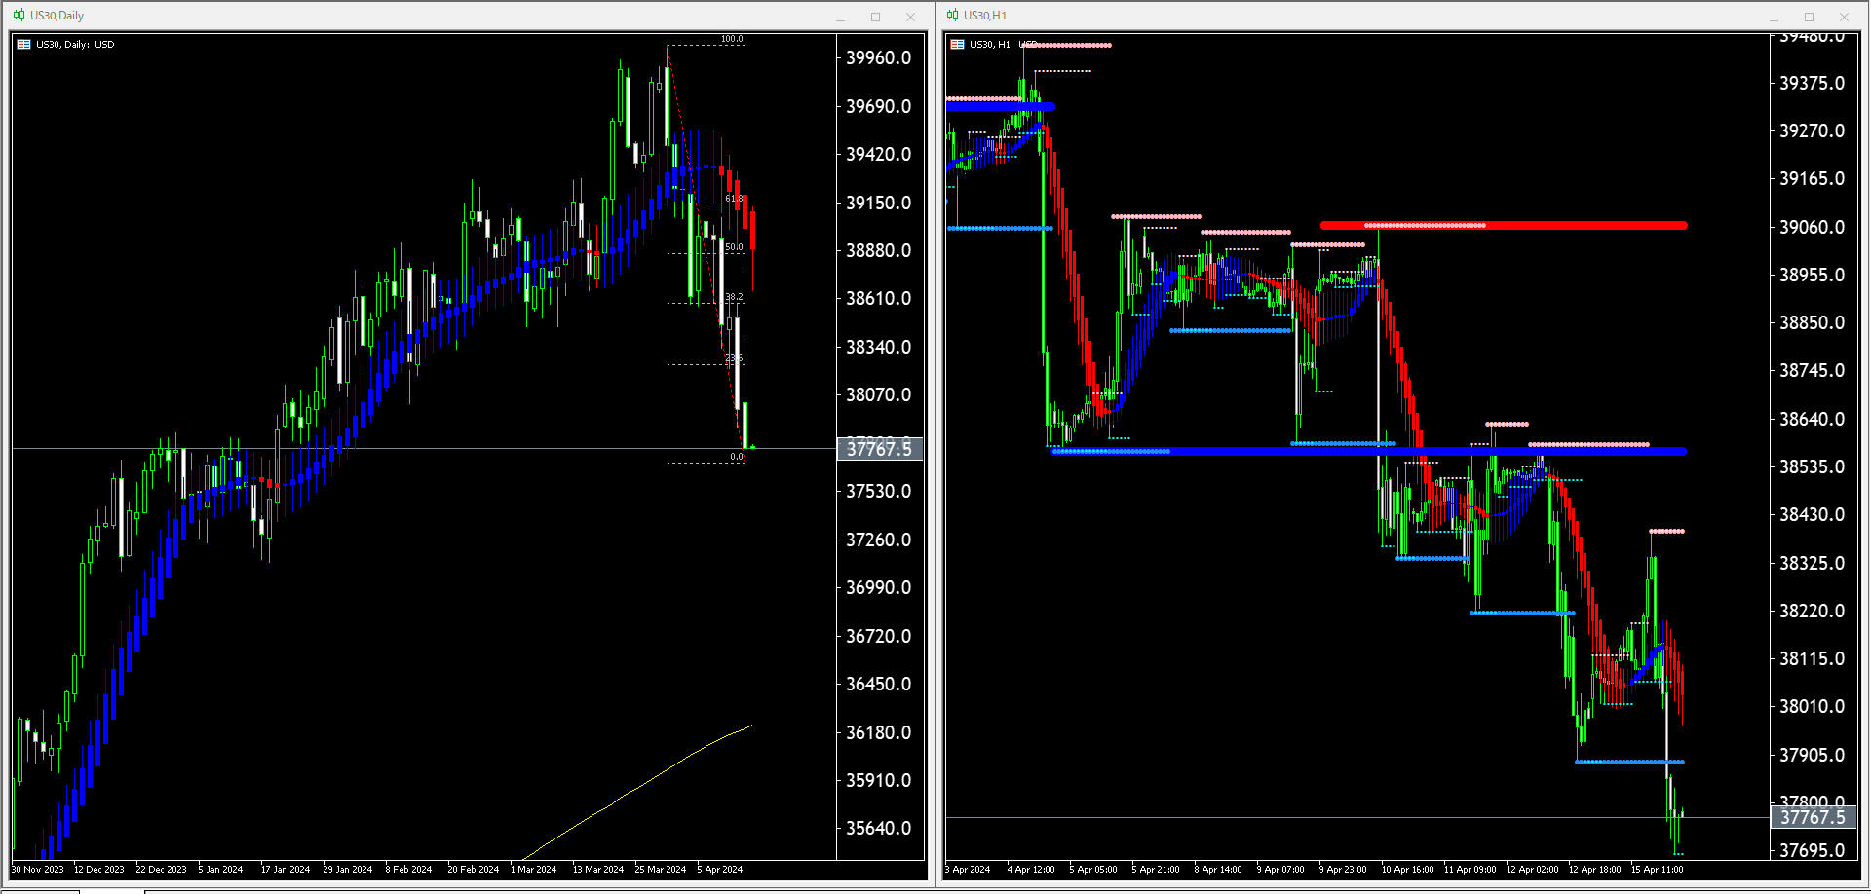Click the 39960.0 price on Daily axis
Viewport: 1871px width, 894px height.
[x=879, y=57]
